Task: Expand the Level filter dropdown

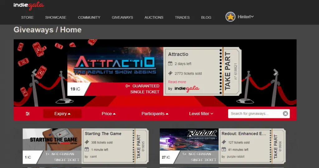Action: tap(201, 113)
